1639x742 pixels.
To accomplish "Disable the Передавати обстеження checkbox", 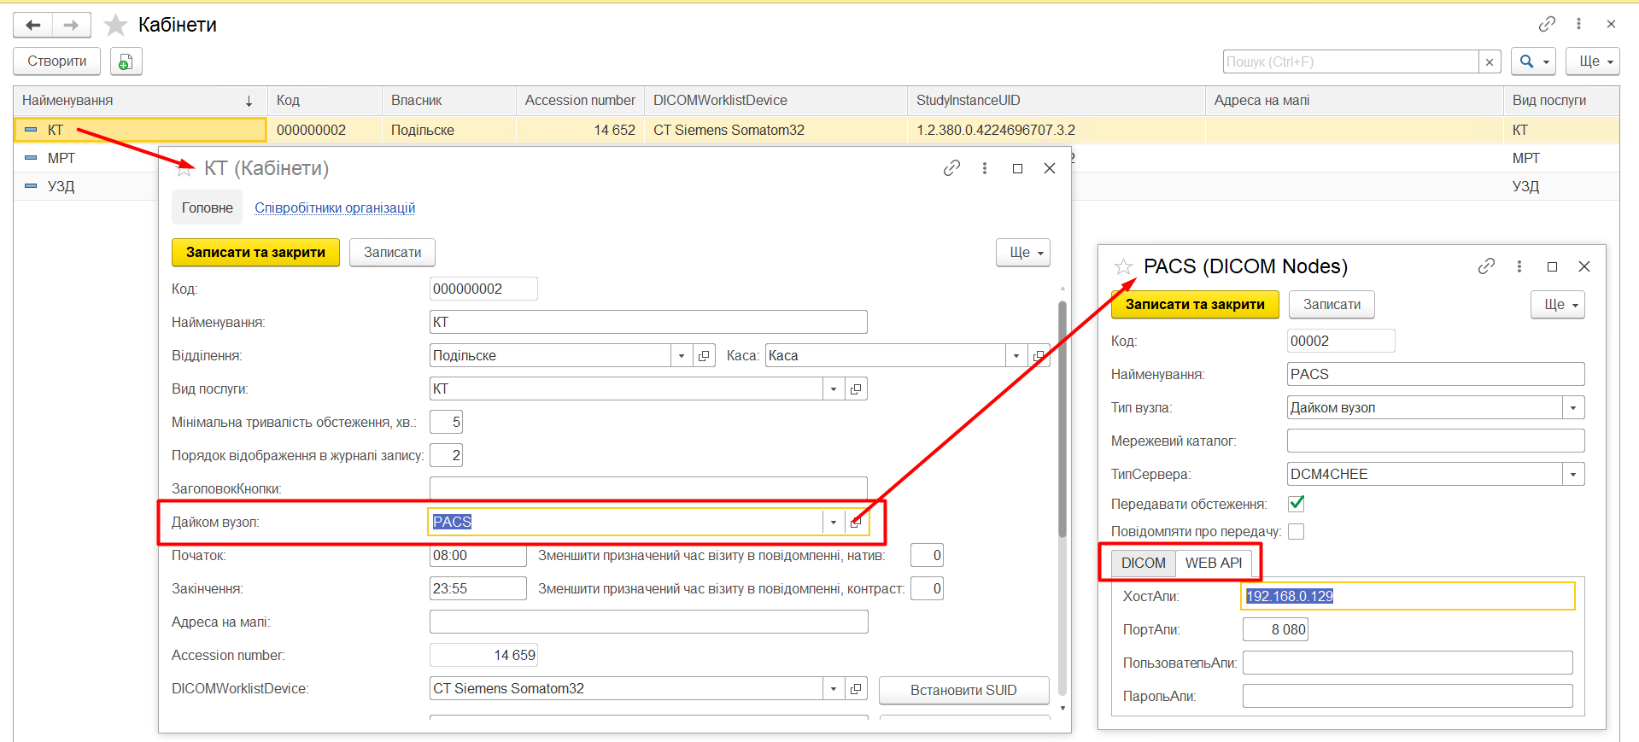I will [x=1297, y=504].
